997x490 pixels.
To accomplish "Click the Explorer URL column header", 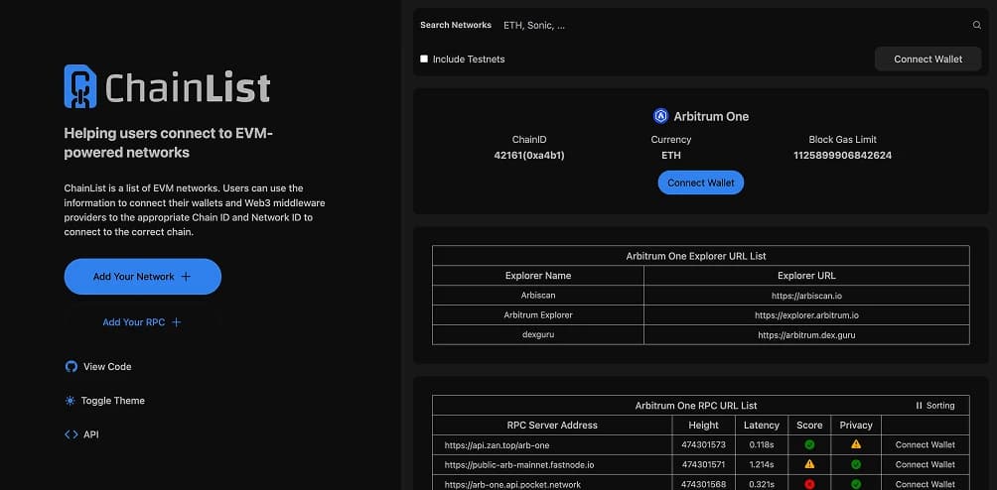I will pos(806,276).
